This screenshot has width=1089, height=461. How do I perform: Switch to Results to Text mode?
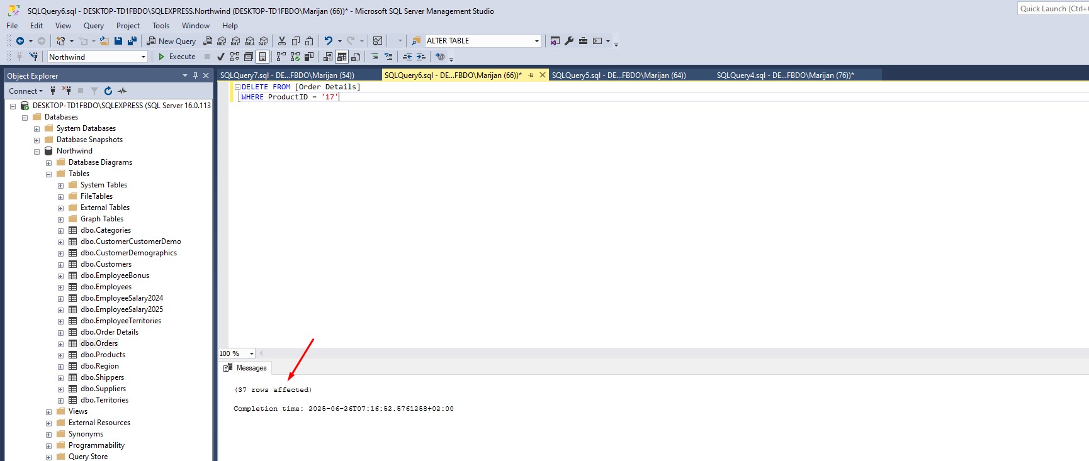328,57
